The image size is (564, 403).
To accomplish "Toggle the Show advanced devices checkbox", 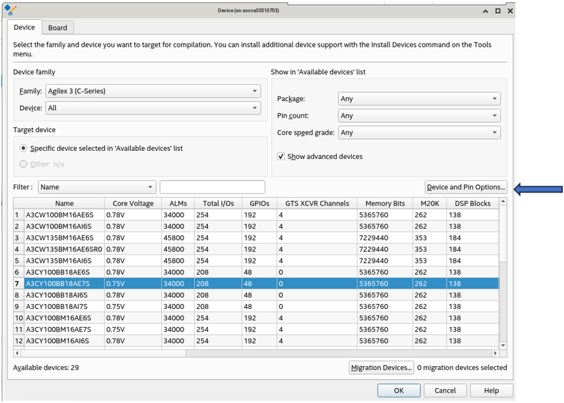I will pyautogui.click(x=281, y=156).
